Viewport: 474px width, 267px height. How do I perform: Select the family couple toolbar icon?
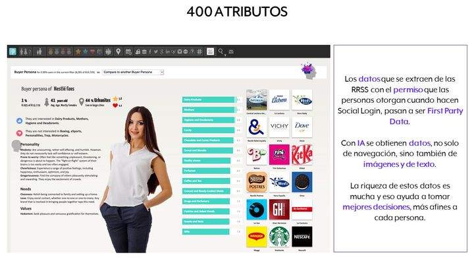39,52
